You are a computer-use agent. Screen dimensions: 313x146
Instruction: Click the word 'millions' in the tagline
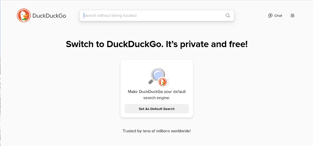coord(161,131)
